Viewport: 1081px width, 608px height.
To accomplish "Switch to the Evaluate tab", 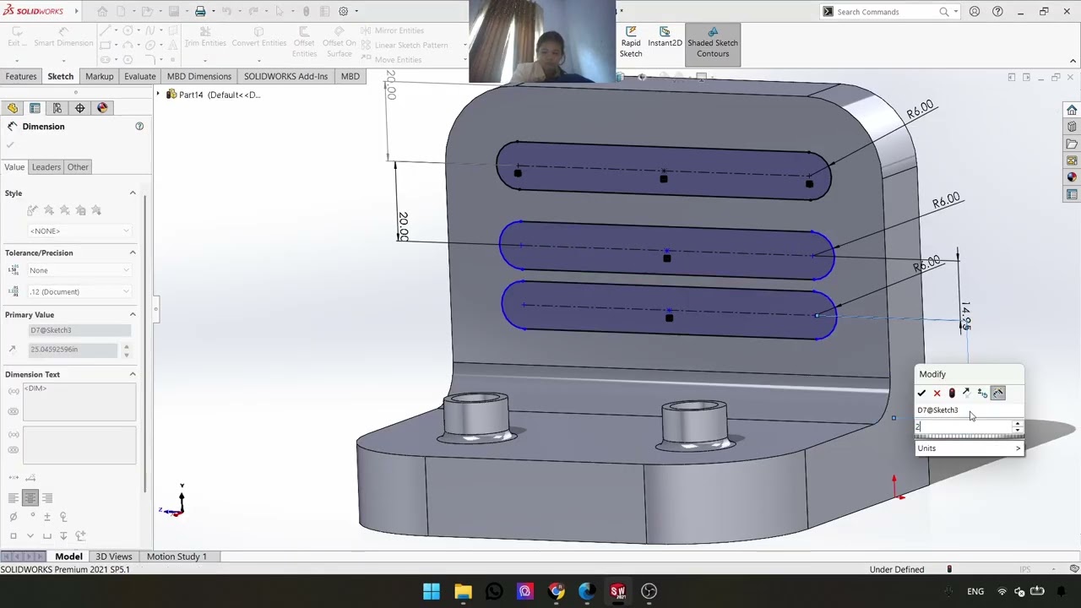I will [140, 76].
